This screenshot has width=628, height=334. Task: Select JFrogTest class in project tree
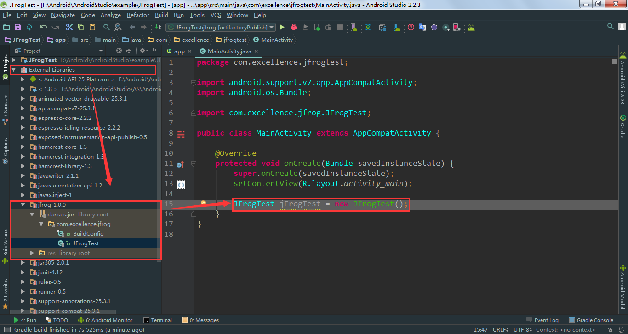[x=86, y=243]
